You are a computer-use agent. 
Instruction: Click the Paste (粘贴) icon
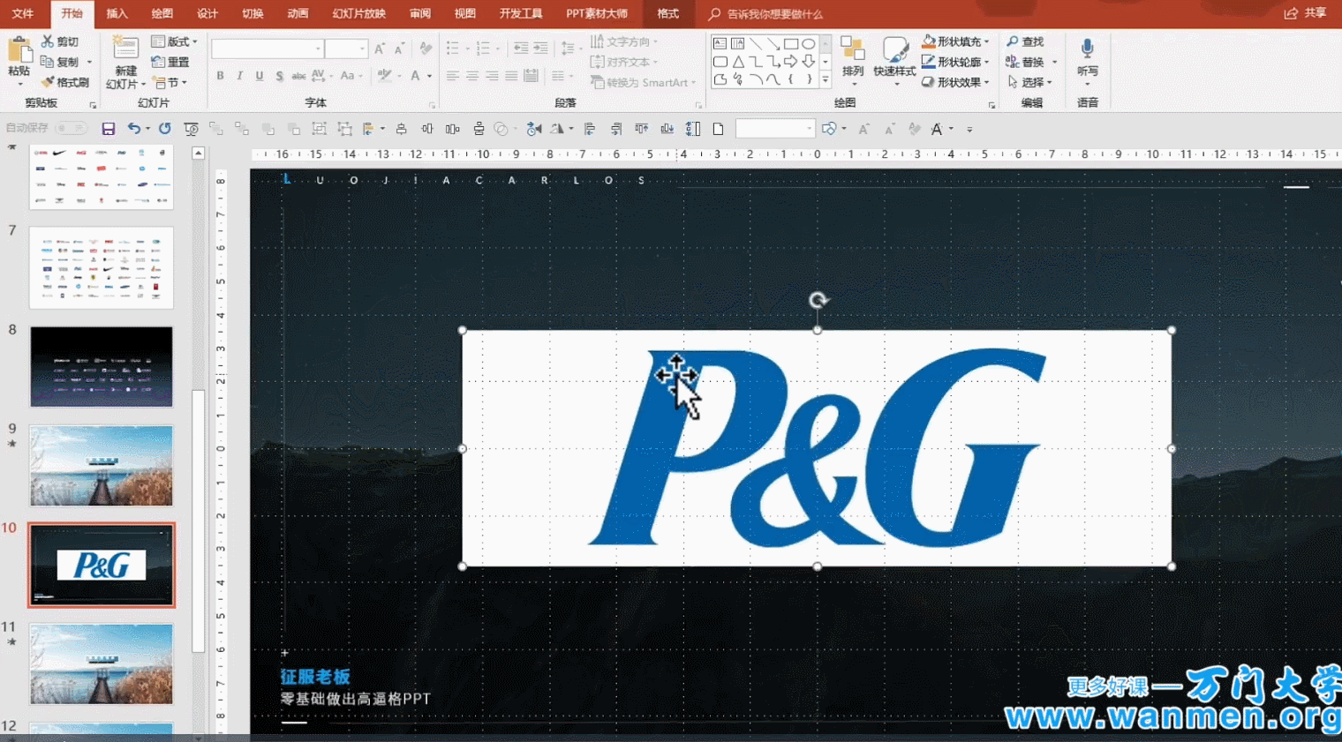(19, 51)
